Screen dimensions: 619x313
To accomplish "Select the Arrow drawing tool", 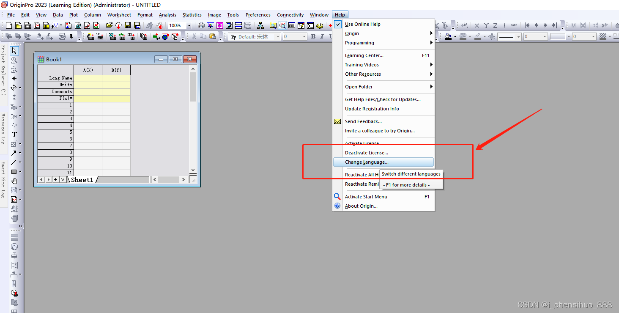I will [x=14, y=153].
